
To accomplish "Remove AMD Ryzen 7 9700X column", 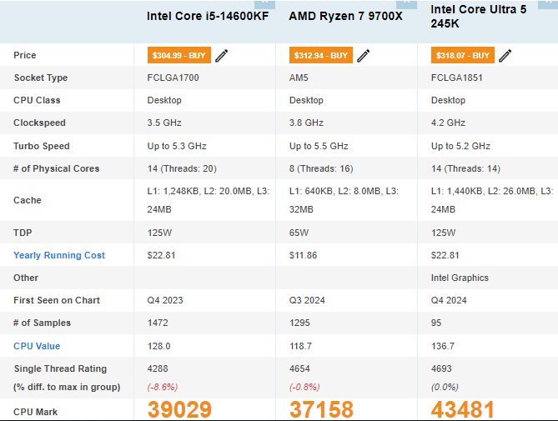I will [x=406, y=3].
